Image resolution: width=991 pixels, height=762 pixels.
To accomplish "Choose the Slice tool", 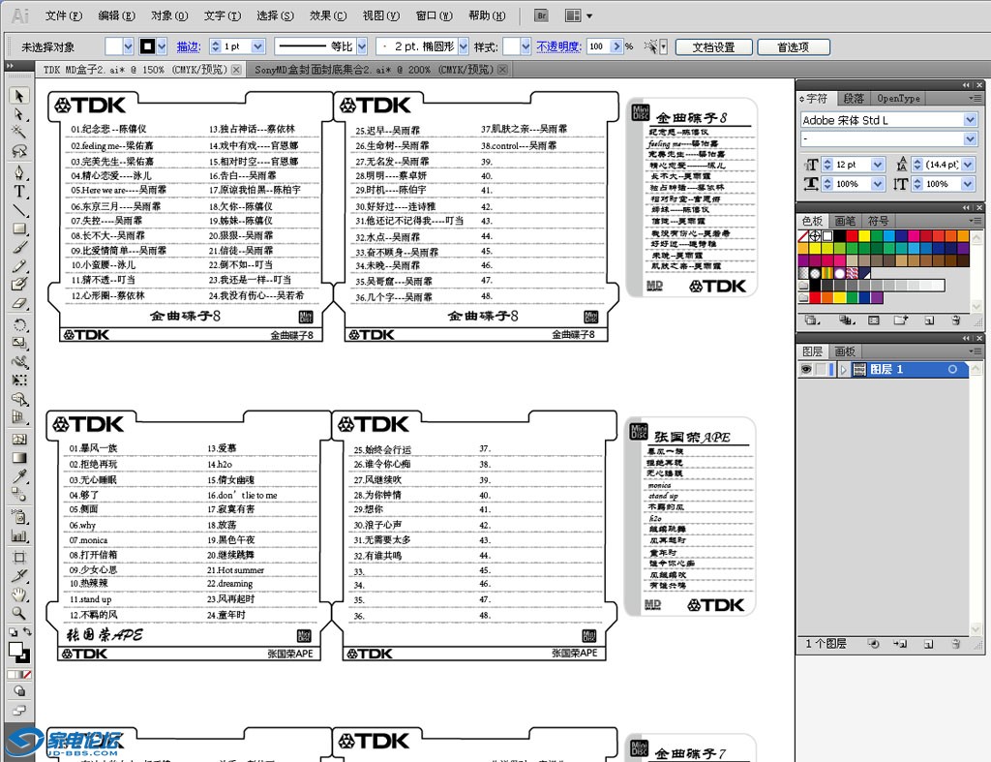I will [x=19, y=575].
